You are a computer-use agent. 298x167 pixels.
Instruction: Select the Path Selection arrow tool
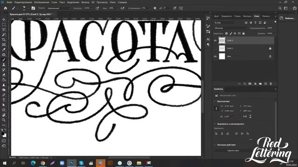(4, 105)
